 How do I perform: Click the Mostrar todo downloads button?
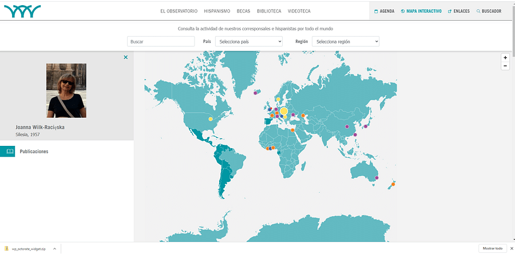pyautogui.click(x=492, y=248)
